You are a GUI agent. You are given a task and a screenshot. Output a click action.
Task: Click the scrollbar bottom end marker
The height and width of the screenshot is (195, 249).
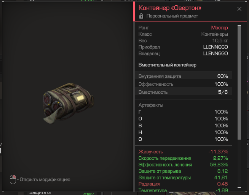[239, 187]
